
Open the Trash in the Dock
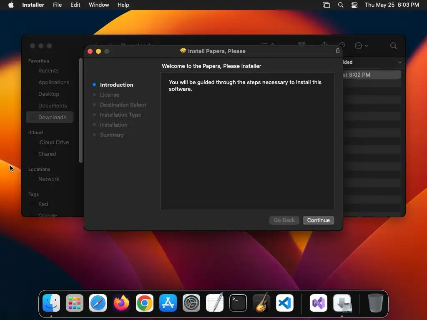click(x=376, y=302)
